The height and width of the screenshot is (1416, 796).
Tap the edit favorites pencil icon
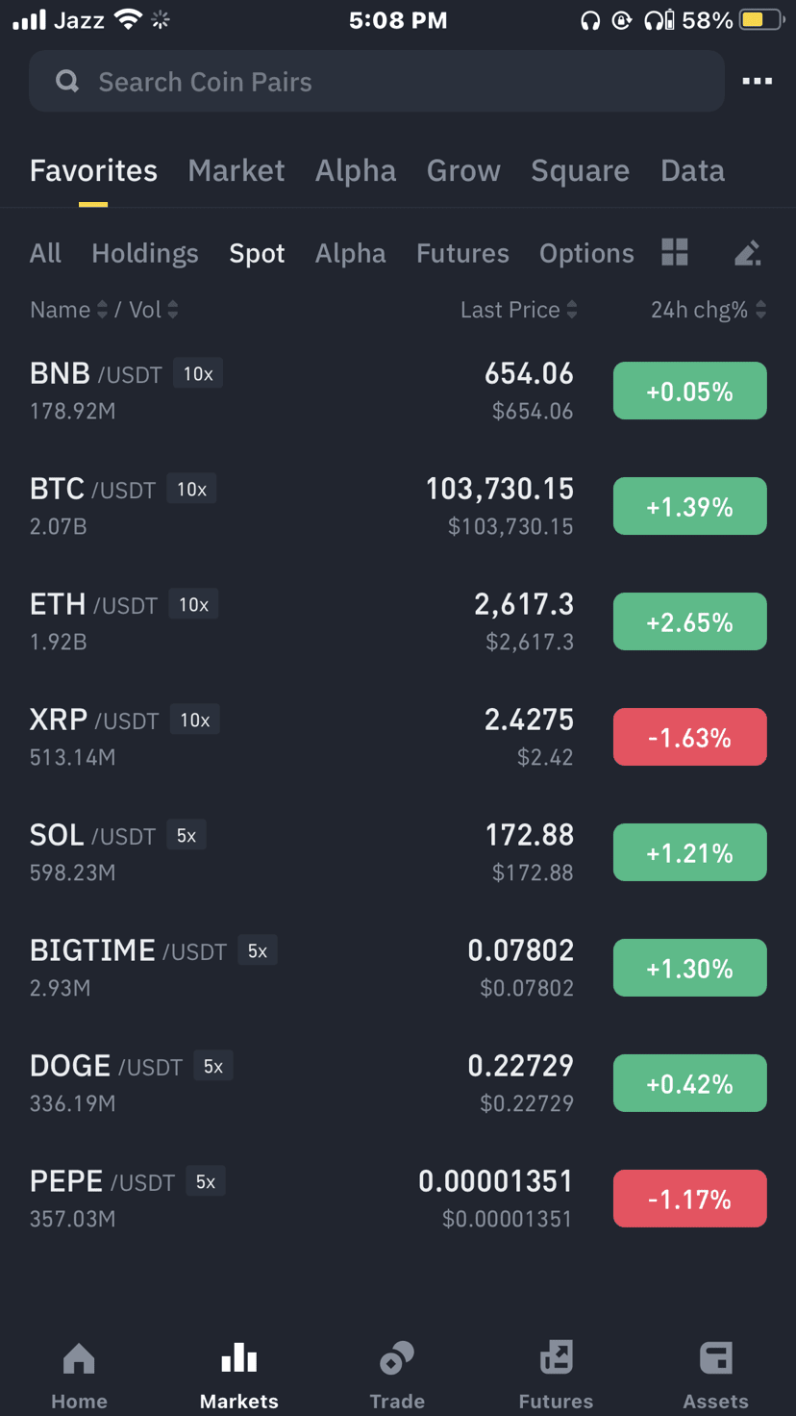(748, 253)
